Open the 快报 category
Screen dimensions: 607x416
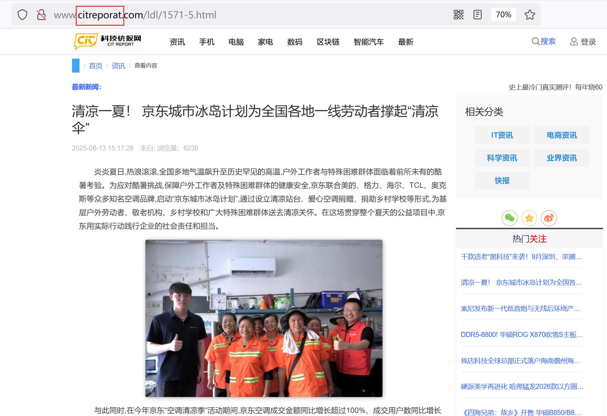[x=502, y=180]
